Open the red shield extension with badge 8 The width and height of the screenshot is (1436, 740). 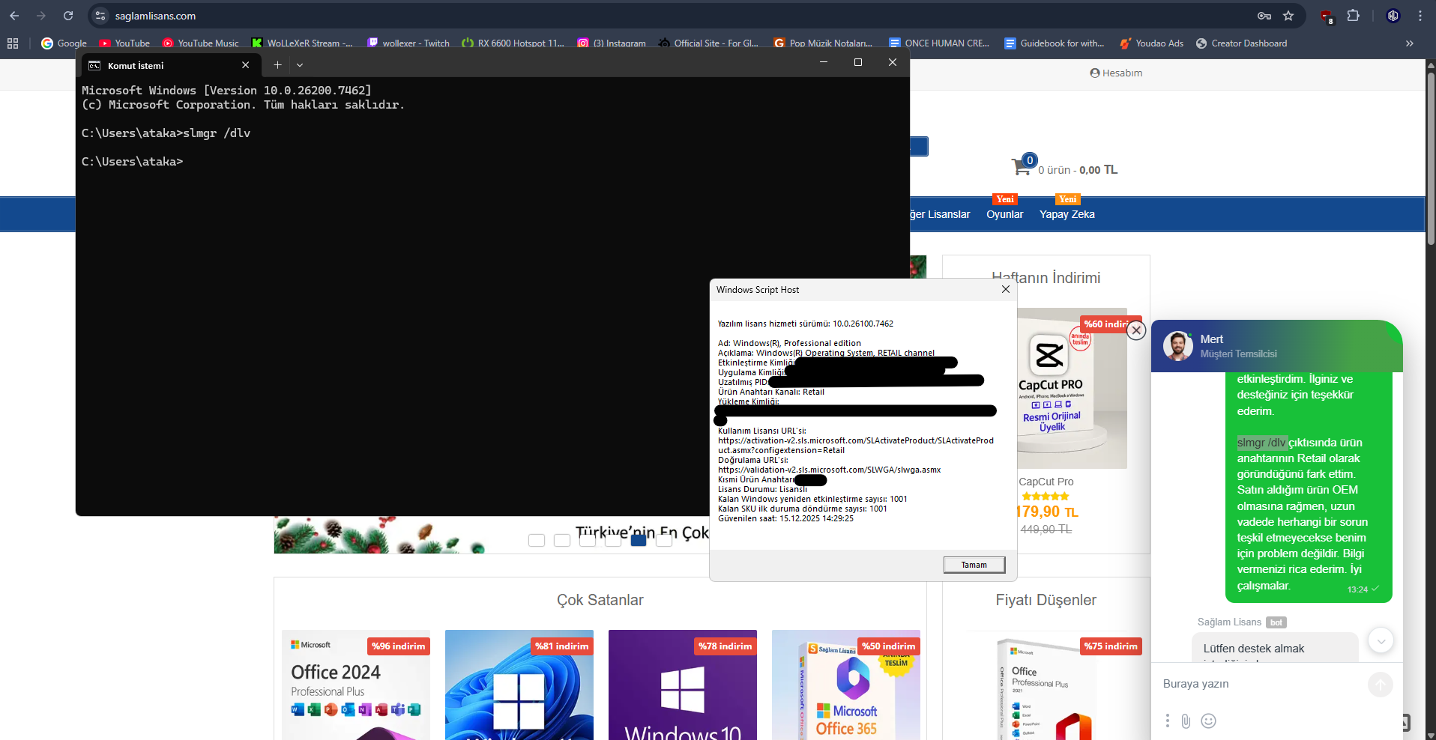tap(1326, 16)
